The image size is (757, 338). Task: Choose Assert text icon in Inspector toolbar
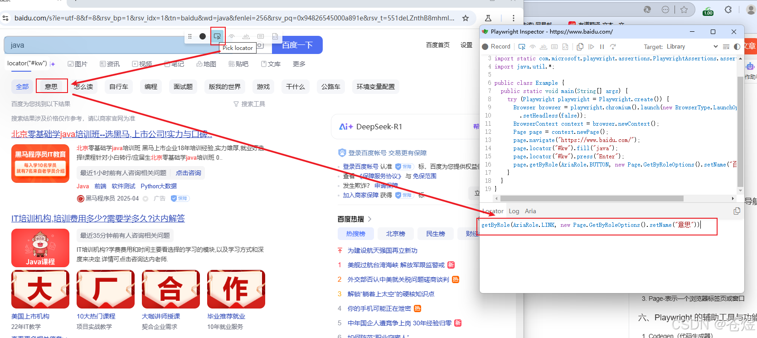[x=543, y=47]
